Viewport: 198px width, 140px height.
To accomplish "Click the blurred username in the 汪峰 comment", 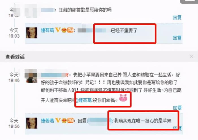I will point(48,10).
